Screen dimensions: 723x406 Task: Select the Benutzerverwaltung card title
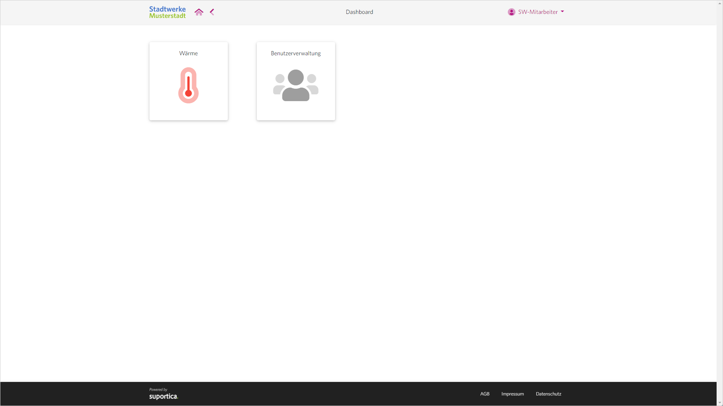point(296,53)
